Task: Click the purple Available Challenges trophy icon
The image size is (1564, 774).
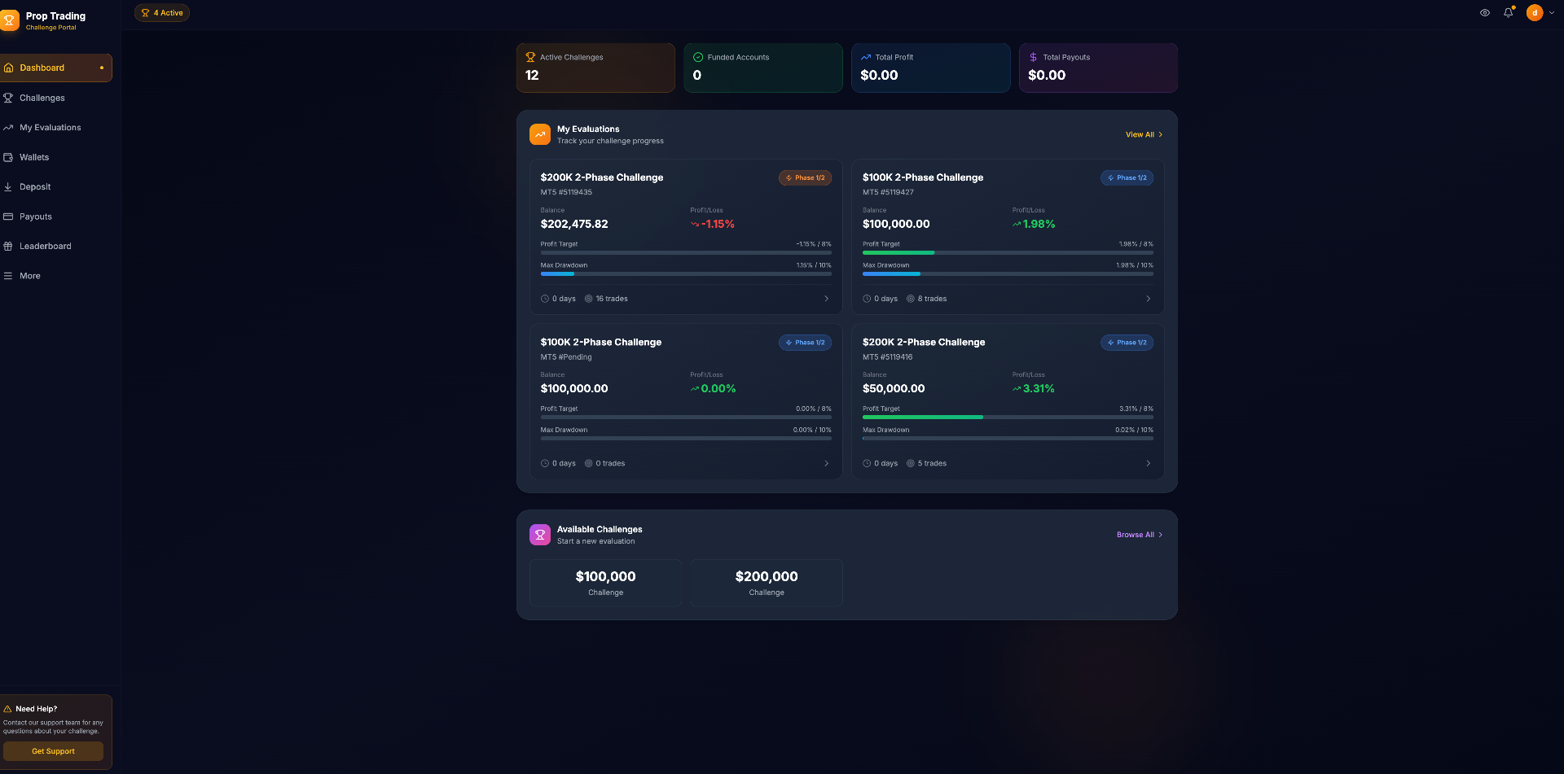Action: pos(539,535)
